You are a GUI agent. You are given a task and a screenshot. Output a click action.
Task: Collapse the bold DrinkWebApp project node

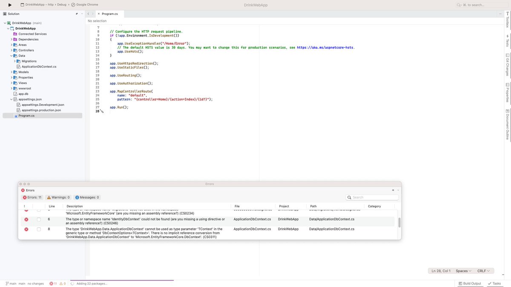[8, 28]
